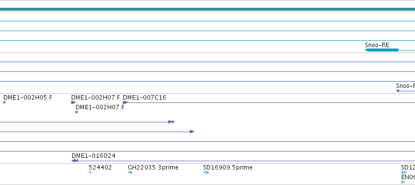This screenshot has width=415, height=185.
Task: Select the 524402 feature label
Action: click(100, 168)
